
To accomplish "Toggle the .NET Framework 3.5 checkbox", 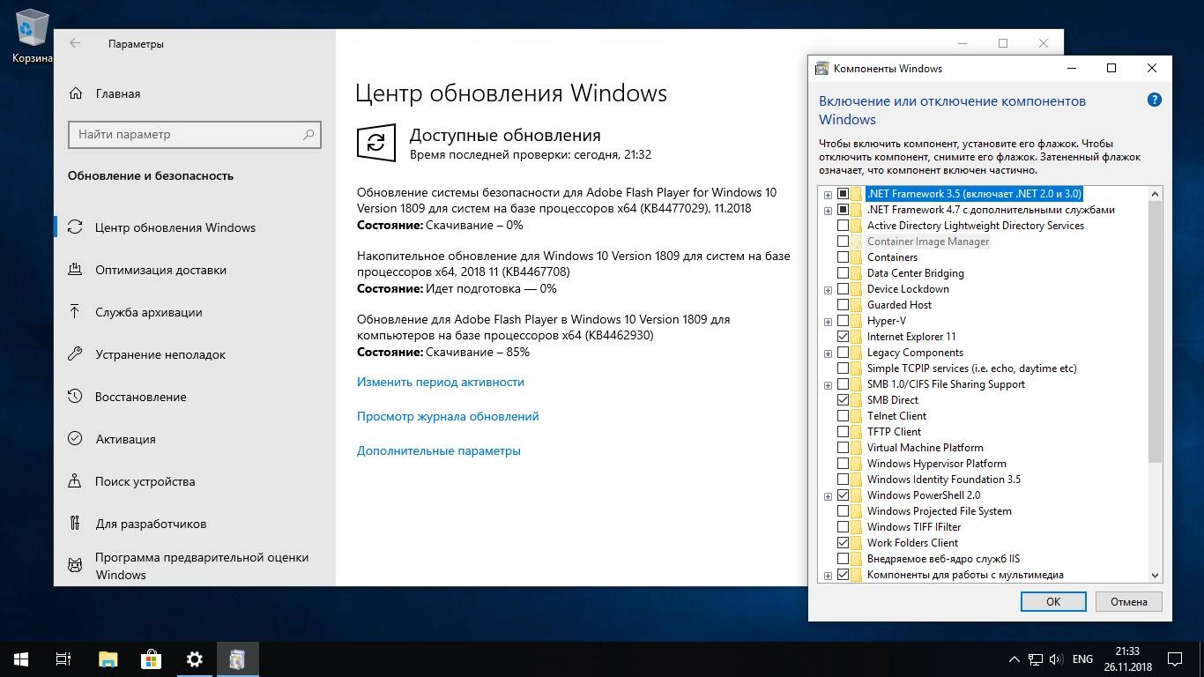I will pos(843,194).
